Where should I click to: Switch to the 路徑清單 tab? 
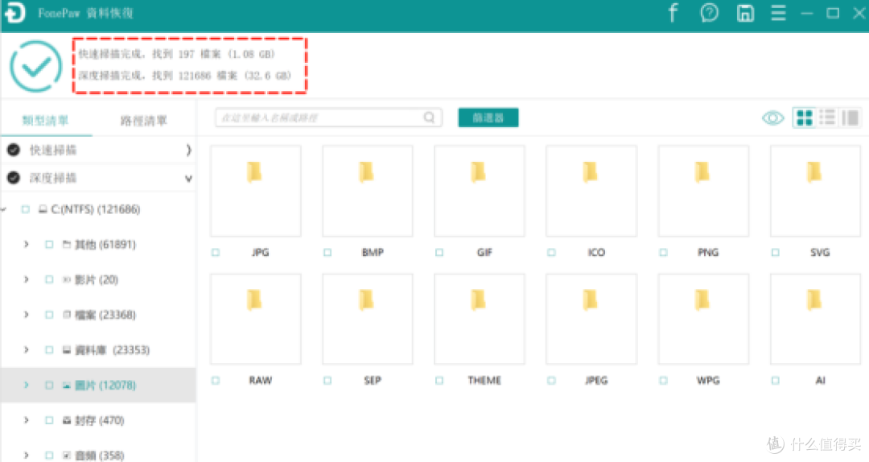point(143,121)
